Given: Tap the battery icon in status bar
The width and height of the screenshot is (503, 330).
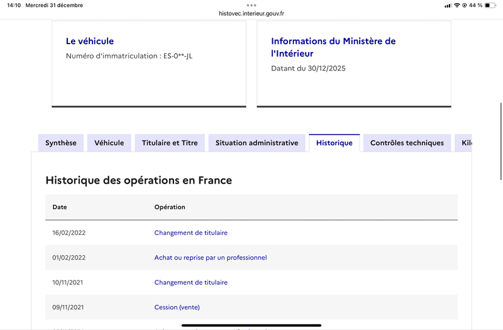Looking at the screenshot, I should [490, 5].
